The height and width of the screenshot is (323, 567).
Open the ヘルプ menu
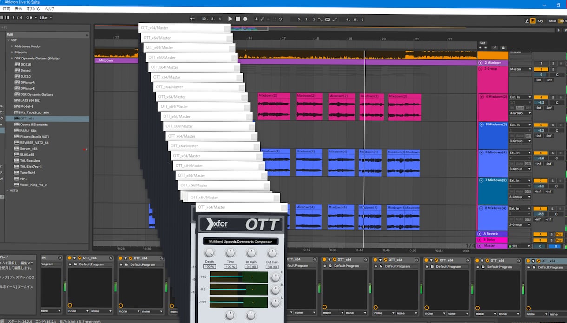coord(49,9)
